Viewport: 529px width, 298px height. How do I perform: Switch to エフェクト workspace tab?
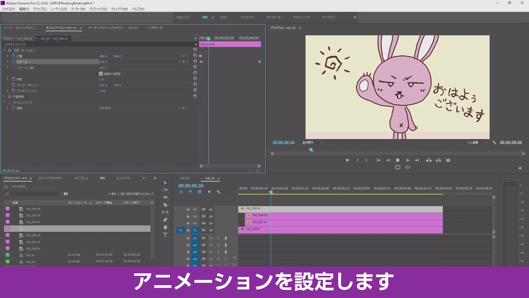point(248,17)
